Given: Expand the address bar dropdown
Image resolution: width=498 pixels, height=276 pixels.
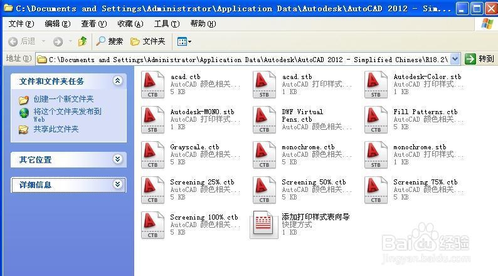Looking at the screenshot, I should pyautogui.click(x=455, y=59).
